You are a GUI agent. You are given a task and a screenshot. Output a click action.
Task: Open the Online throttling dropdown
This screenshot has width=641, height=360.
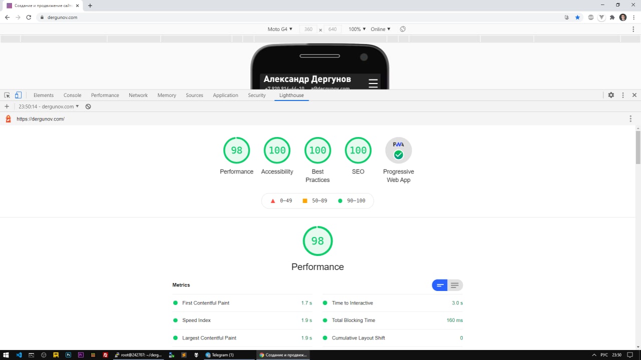pyautogui.click(x=380, y=29)
